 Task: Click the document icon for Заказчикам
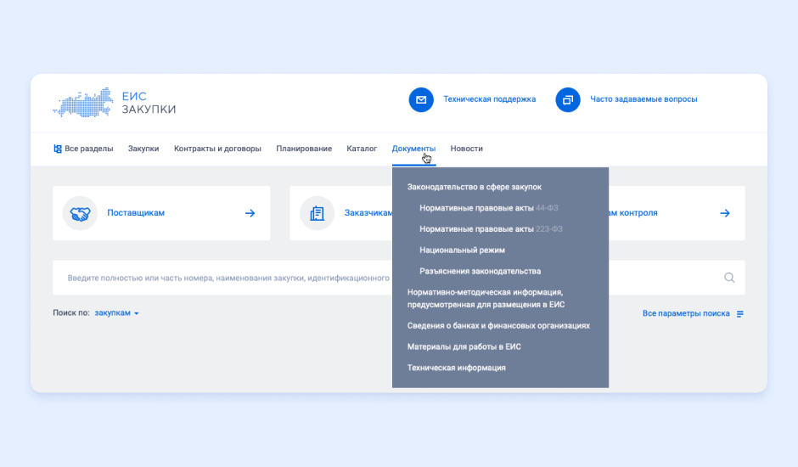tap(317, 213)
